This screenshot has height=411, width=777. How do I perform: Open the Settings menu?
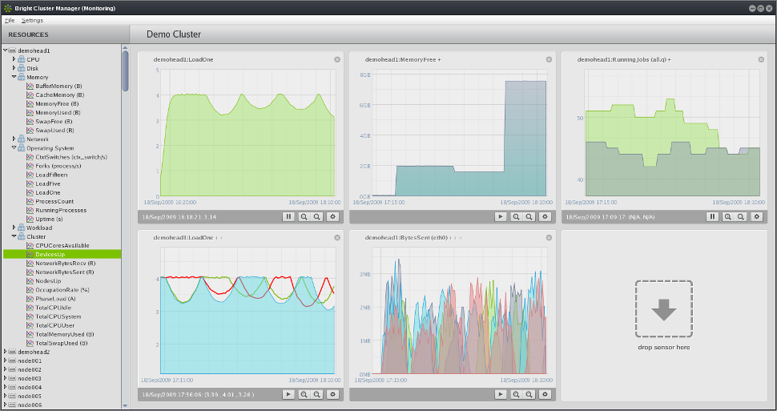[32, 20]
